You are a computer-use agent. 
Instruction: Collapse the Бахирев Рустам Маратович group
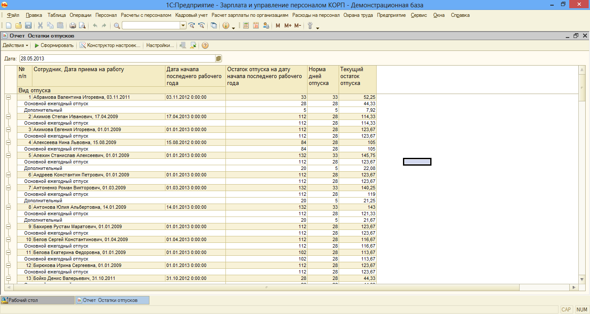pyautogui.click(x=8, y=226)
